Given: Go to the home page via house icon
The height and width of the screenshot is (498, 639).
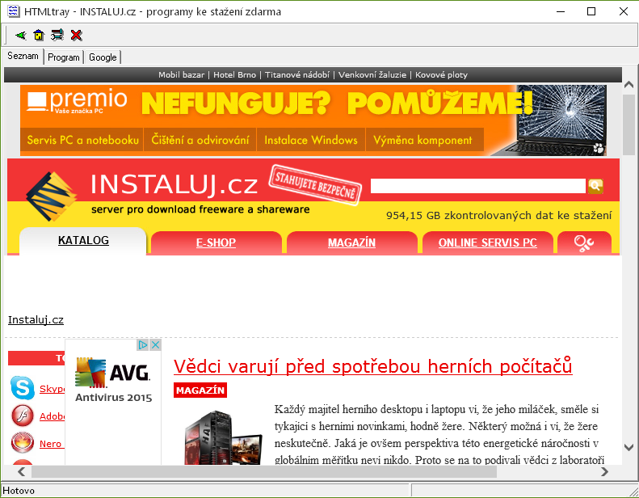Looking at the screenshot, I should click(38, 35).
